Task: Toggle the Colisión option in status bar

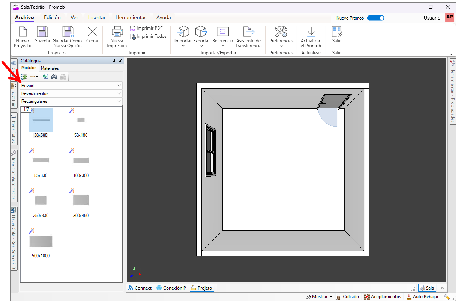Action: (348, 297)
